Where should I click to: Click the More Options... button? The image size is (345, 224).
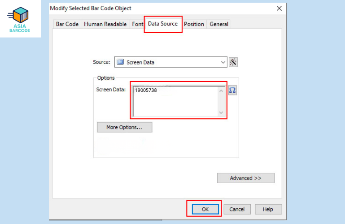point(124,127)
